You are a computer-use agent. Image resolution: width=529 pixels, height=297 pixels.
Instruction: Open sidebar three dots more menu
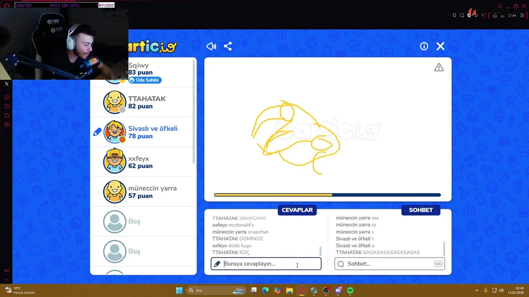pos(7,279)
